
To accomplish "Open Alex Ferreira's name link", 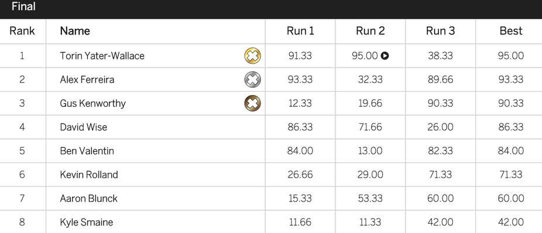I will (x=87, y=79).
